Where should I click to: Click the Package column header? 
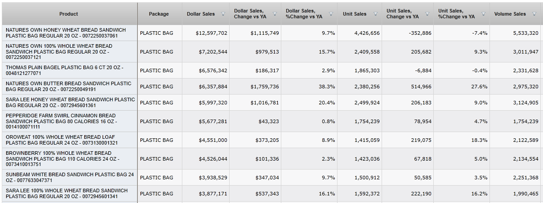click(x=159, y=14)
